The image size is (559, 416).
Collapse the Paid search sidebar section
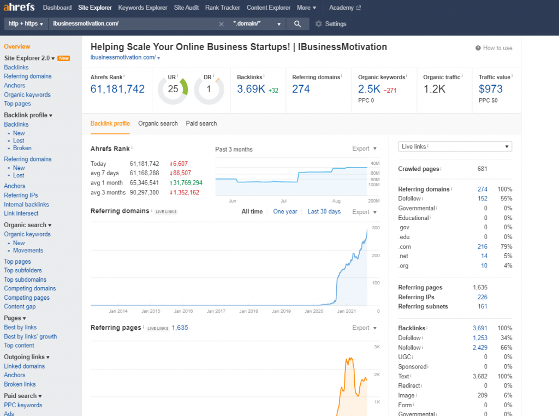pyautogui.click(x=23, y=396)
